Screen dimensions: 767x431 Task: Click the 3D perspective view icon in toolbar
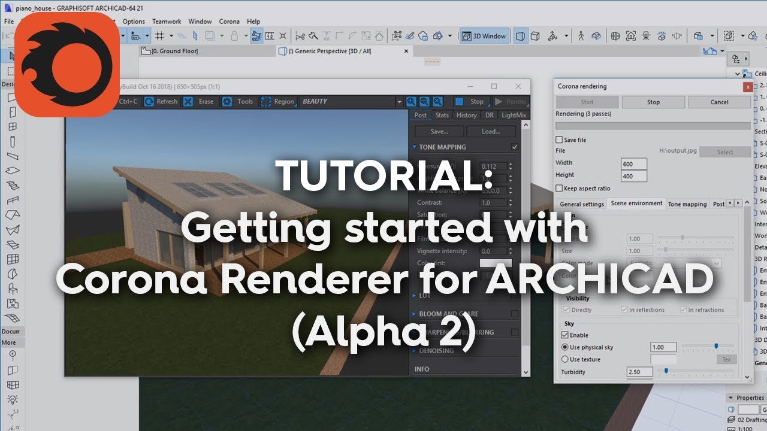521,36
